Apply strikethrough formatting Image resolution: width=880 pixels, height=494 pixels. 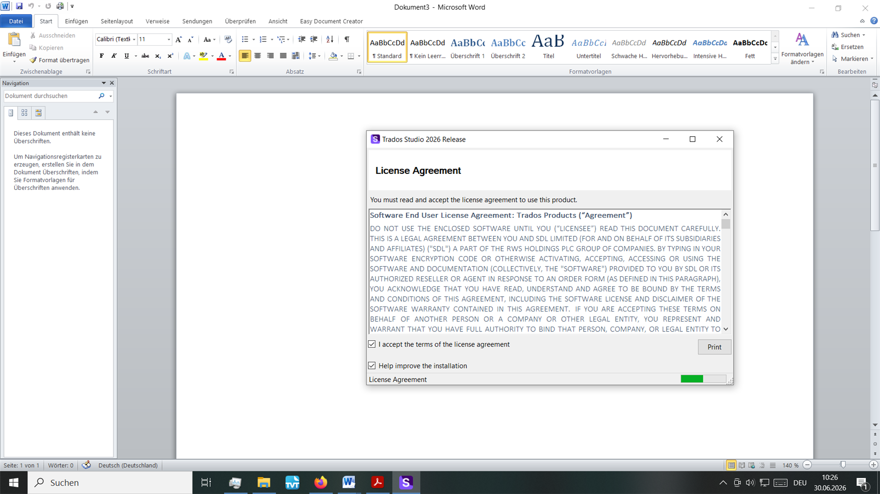click(x=145, y=56)
